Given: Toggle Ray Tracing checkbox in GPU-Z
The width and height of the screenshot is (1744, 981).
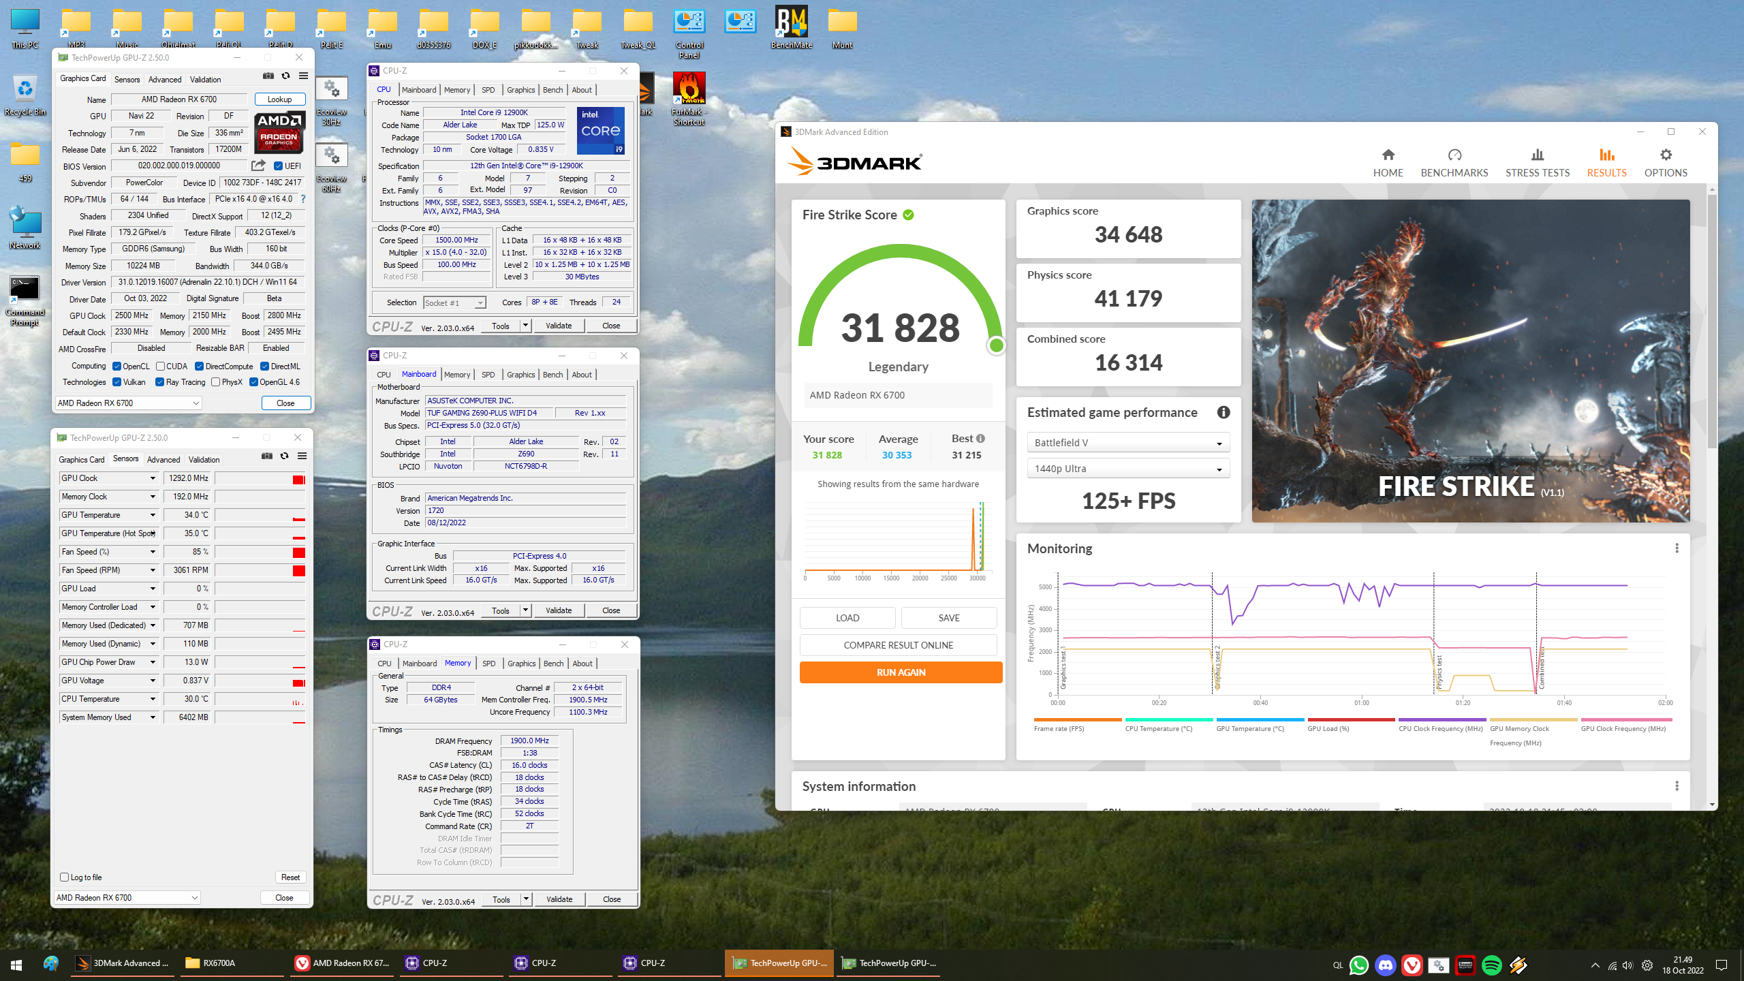Looking at the screenshot, I should point(160,382).
